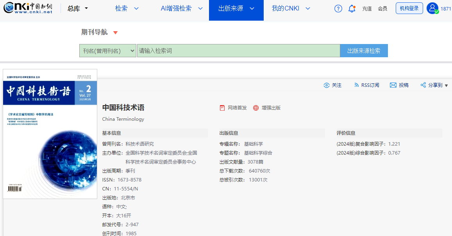Click the 投稿 link

point(404,85)
